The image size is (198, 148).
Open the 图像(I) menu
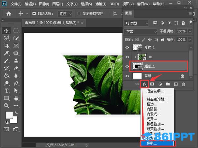pos(44,4)
